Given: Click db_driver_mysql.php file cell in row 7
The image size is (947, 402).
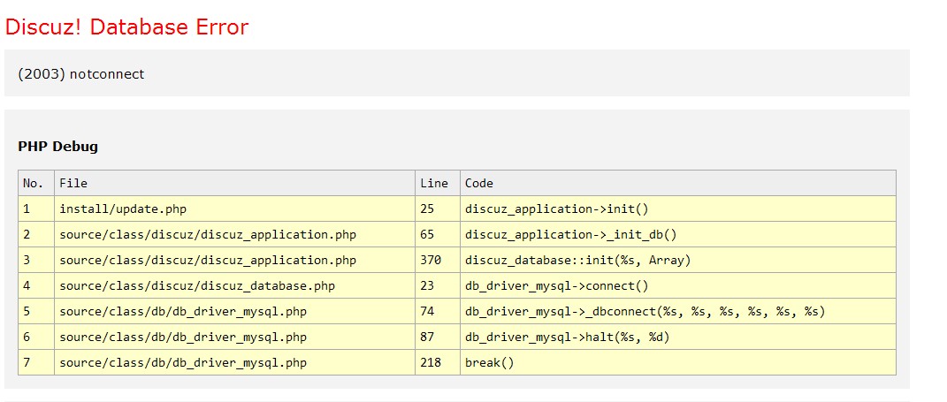Looking at the screenshot, I should (x=234, y=363).
